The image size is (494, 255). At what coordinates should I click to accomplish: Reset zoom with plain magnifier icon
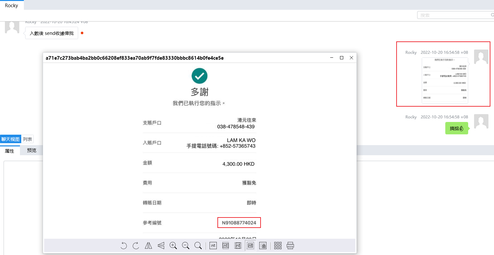point(198,246)
